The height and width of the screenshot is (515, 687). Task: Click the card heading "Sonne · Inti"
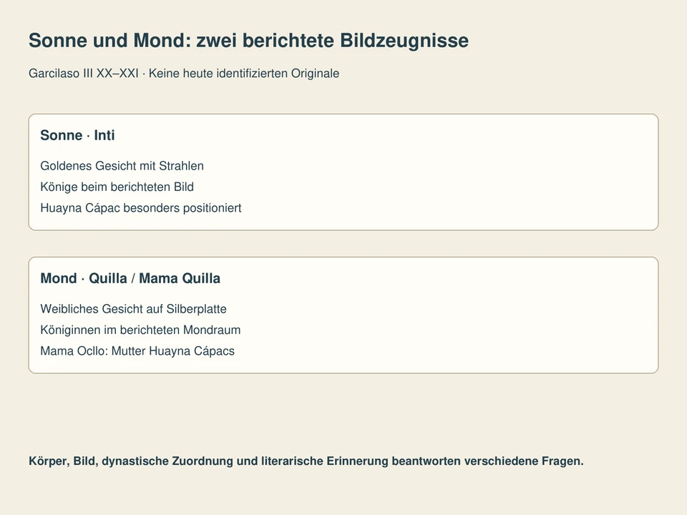[x=77, y=135]
